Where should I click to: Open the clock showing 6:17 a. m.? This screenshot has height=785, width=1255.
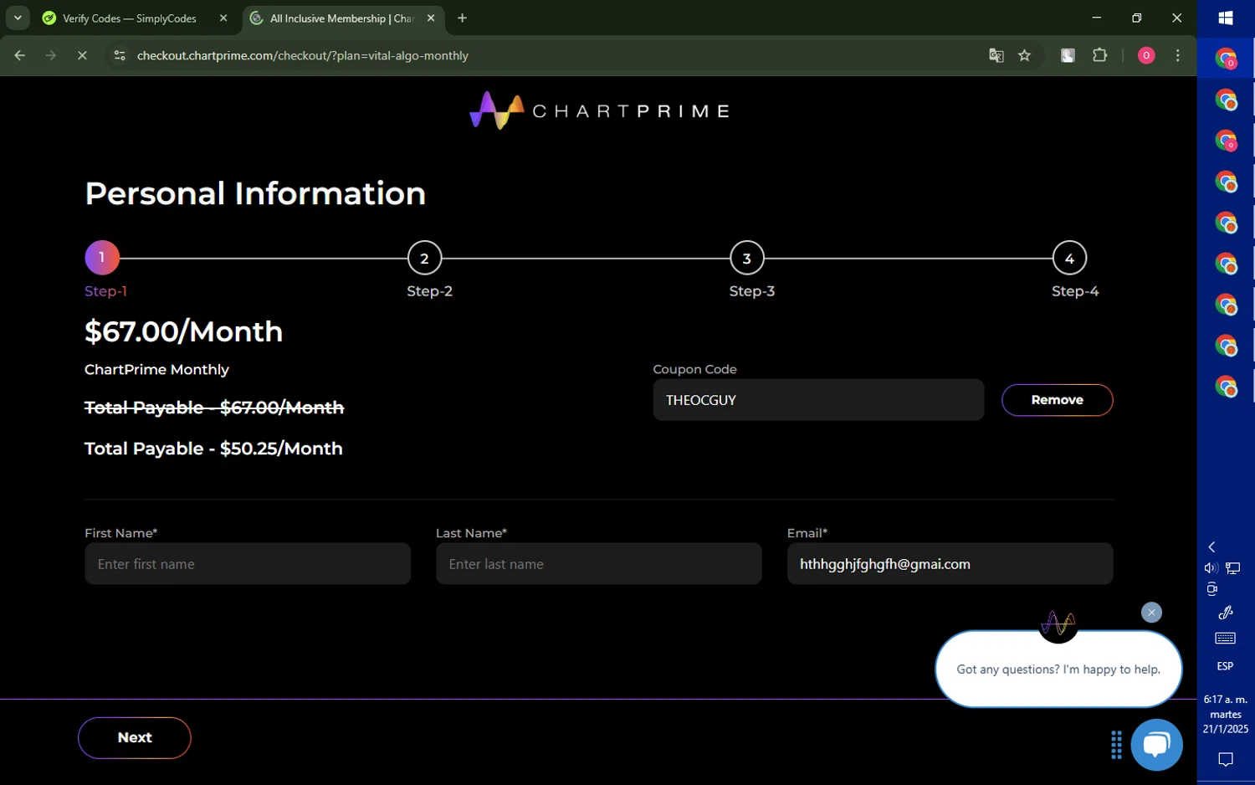[x=1226, y=714]
